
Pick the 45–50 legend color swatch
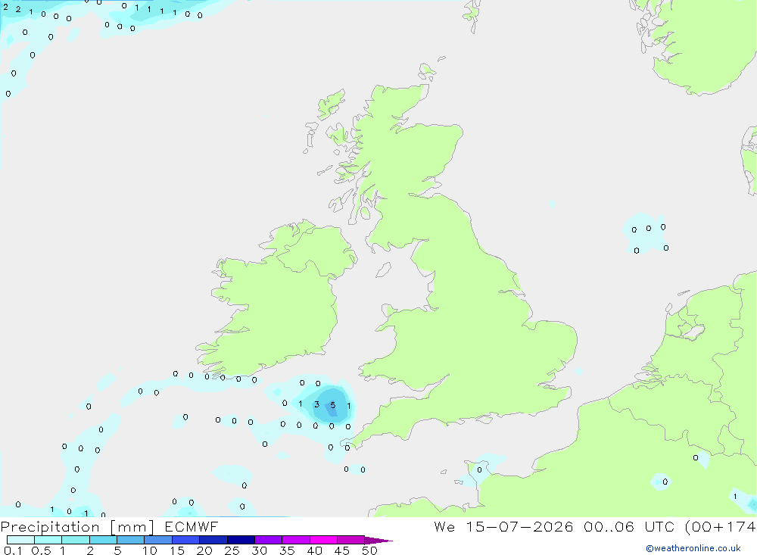(351, 540)
